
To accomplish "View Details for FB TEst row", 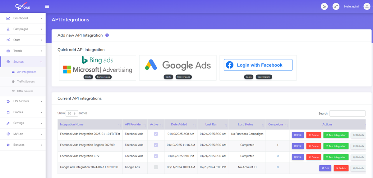I will coord(358,135).
